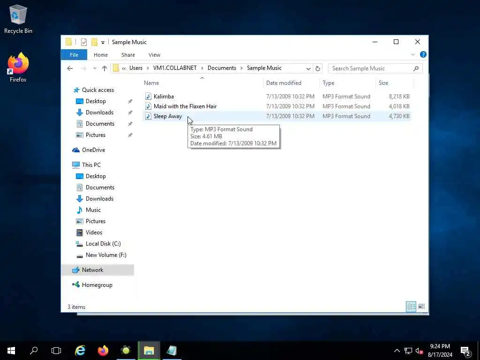Viewport: 480px width, 360px height.
Task: Open the Help icon in the ribbon
Action: coord(423,54)
